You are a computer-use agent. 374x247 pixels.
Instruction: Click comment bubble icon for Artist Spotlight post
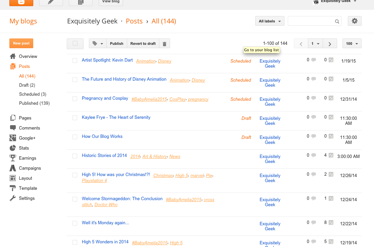[314, 60]
